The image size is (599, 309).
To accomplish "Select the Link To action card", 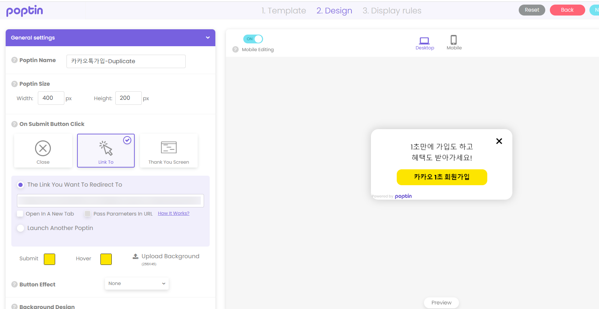I will [106, 151].
